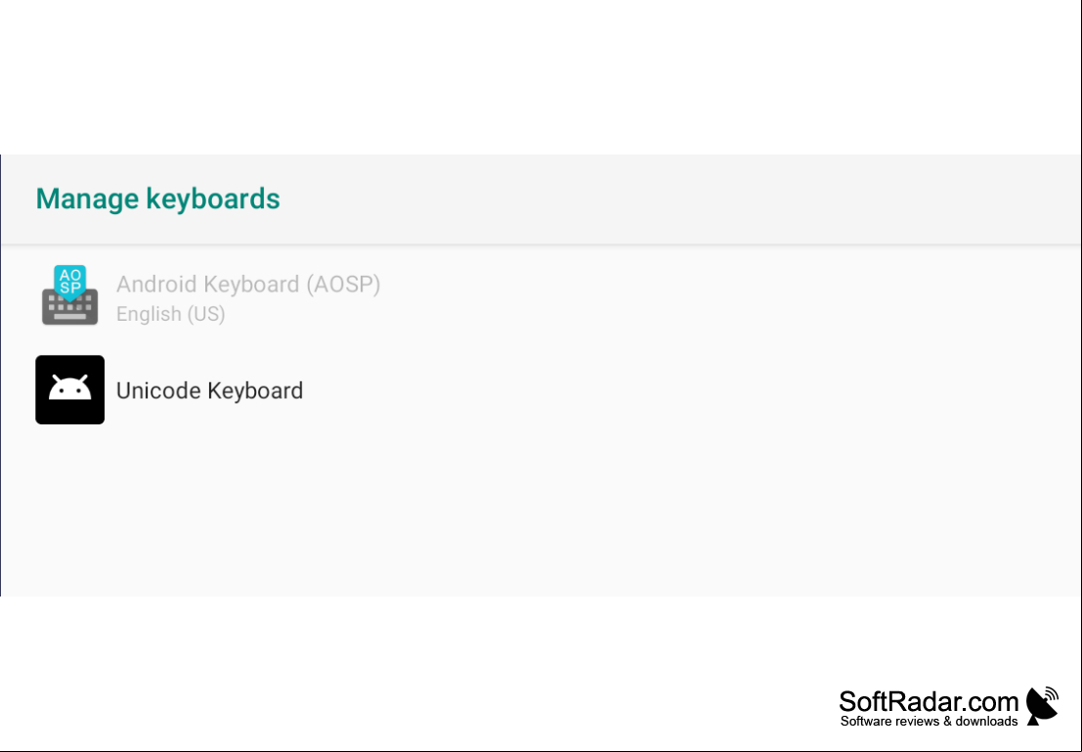Click the gray keyboard graphic under AOSP badge

[x=69, y=308]
